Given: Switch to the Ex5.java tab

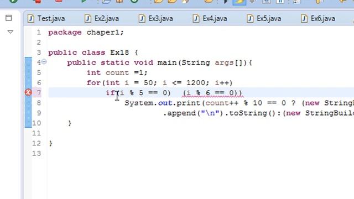Looking at the screenshot, I should tap(264, 18).
